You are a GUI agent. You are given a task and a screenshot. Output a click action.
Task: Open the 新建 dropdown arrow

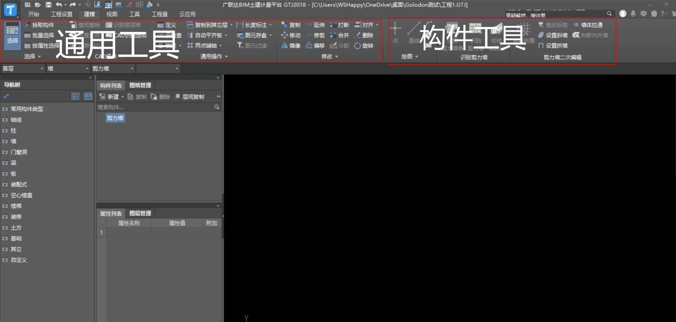coord(122,97)
